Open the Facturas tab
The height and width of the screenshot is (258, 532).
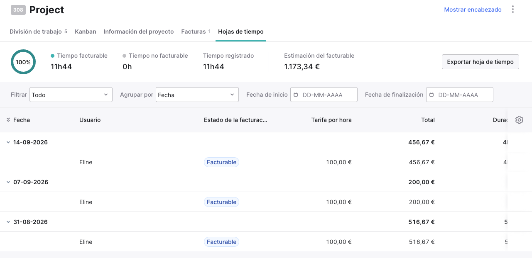pyautogui.click(x=196, y=32)
